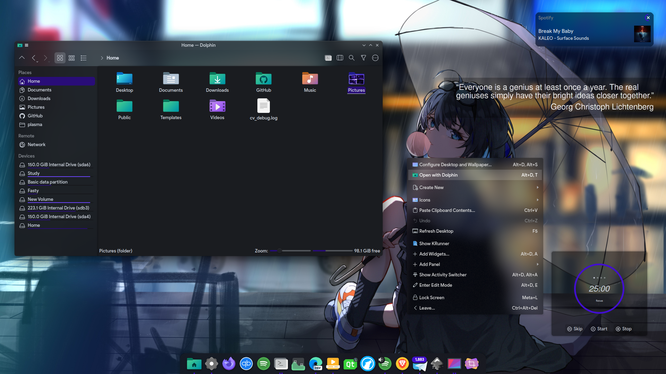This screenshot has width=666, height=374.
Task: Expand the Icons submenu arrow
Action: [x=538, y=200]
